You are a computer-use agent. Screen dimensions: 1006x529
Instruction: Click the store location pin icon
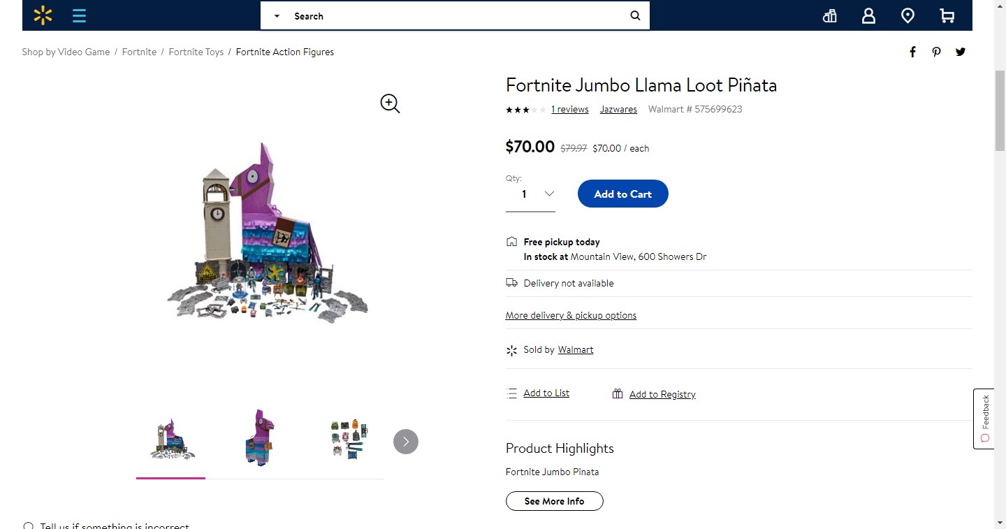[907, 15]
